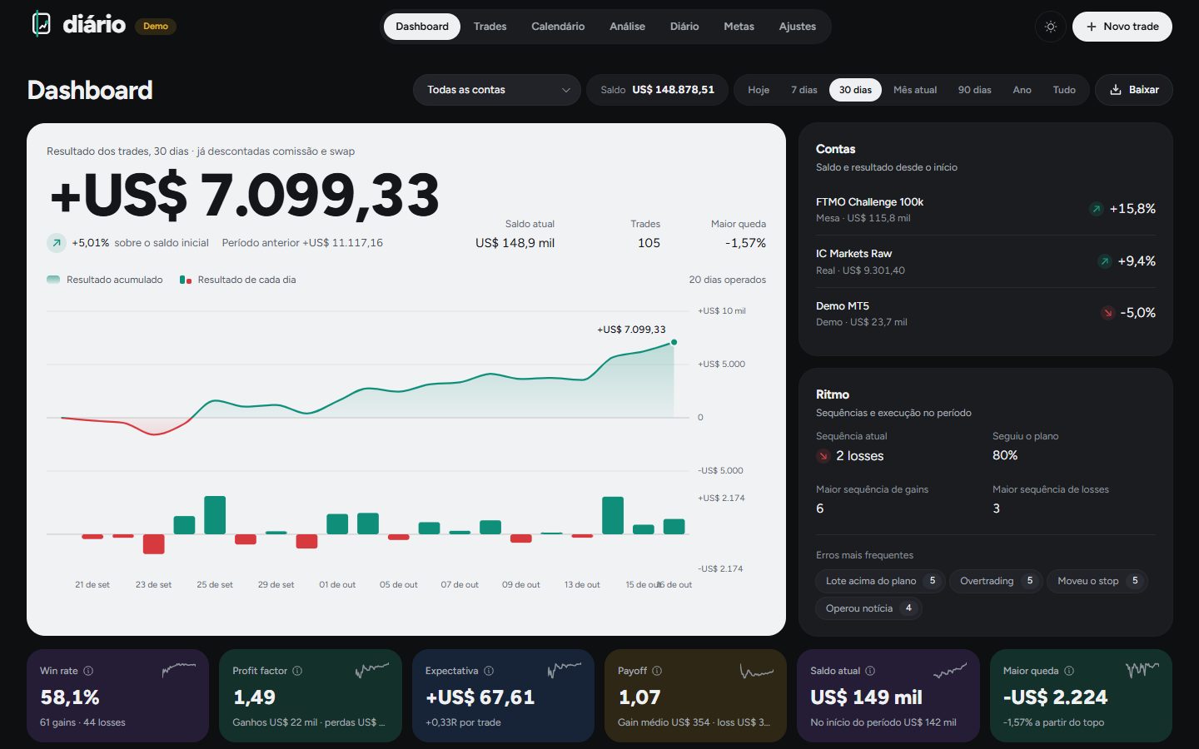Click the Win rate sparkline chart
The width and height of the screenshot is (1199, 749).
pyautogui.click(x=179, y=670)
